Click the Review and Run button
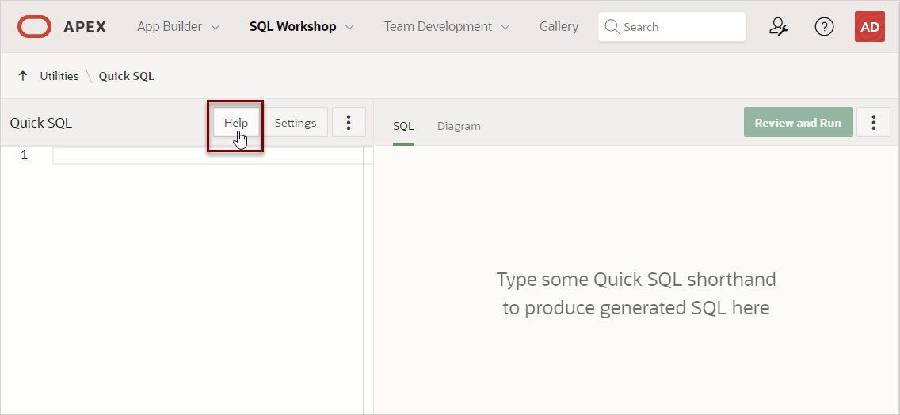Viewport: 900px width, 415px height. [798, 122]
